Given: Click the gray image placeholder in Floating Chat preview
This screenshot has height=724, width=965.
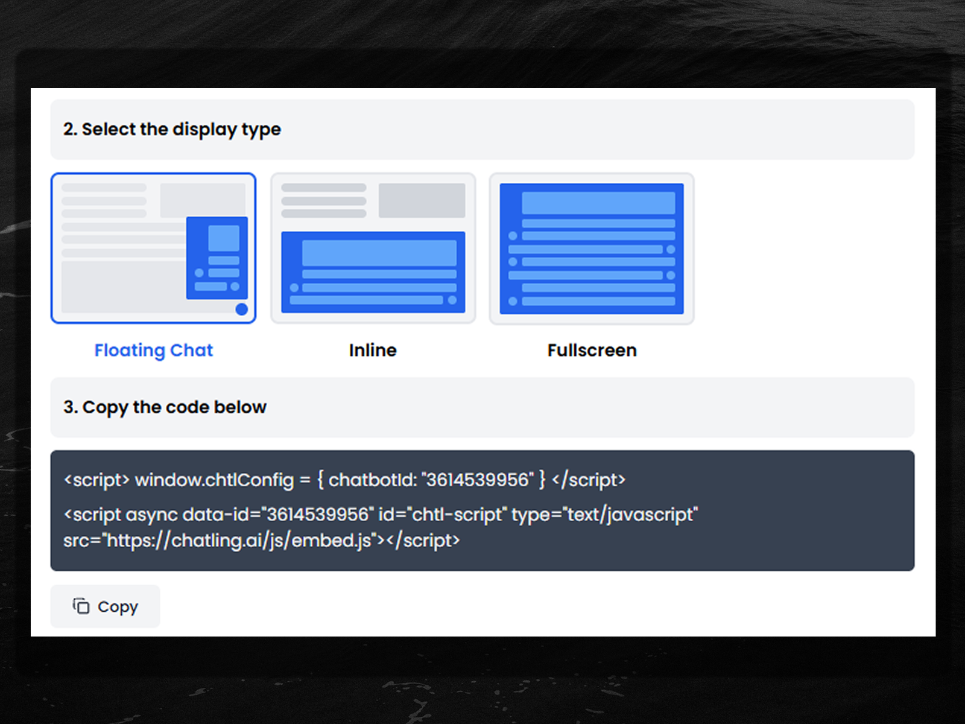Looking at the screenshot, I should [x=203, y=199].
